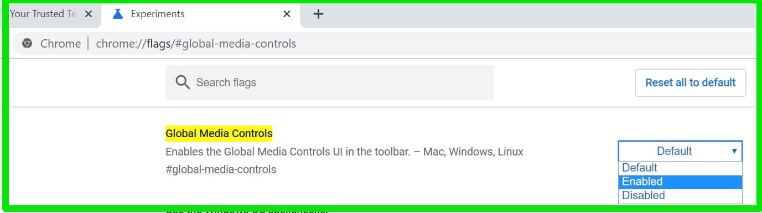Click the arrow on the Default dropdown
762x213 pixels.
734,151
